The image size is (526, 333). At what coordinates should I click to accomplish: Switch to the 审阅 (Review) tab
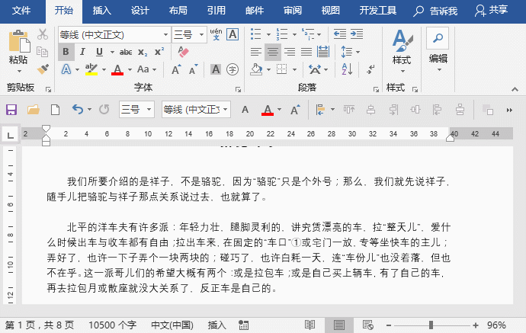292,11
